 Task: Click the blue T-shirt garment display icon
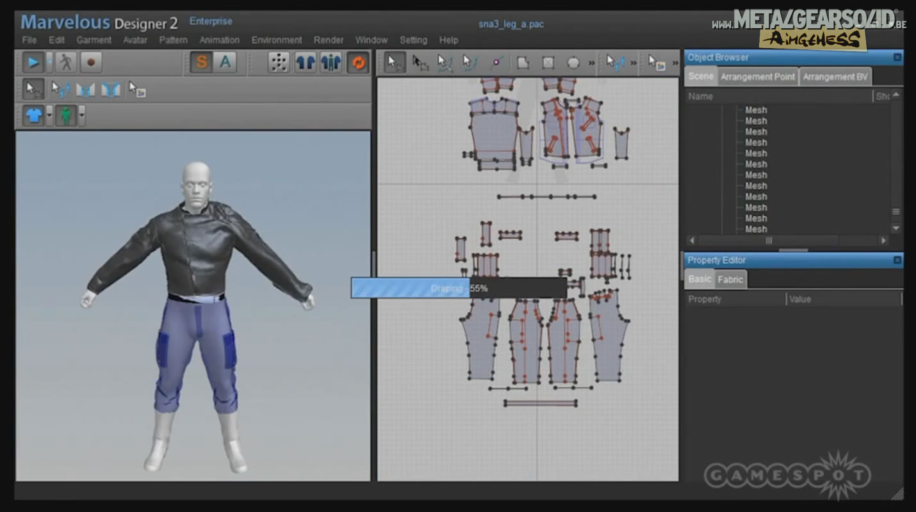pos(33,116)
